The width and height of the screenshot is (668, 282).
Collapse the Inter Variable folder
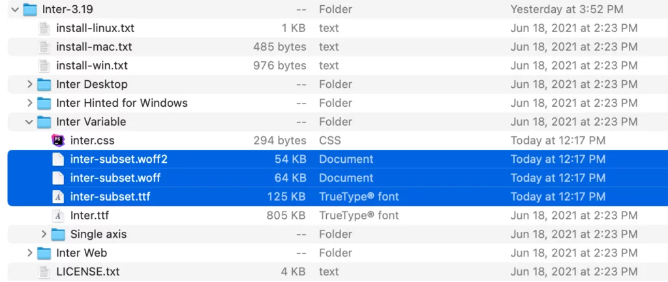tap(29, 122)
